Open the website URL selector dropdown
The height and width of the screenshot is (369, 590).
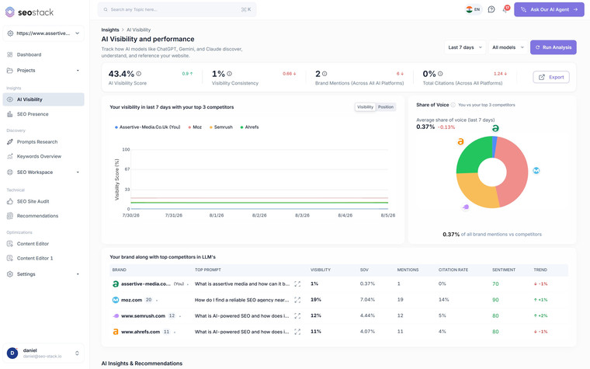pos(43,33)
